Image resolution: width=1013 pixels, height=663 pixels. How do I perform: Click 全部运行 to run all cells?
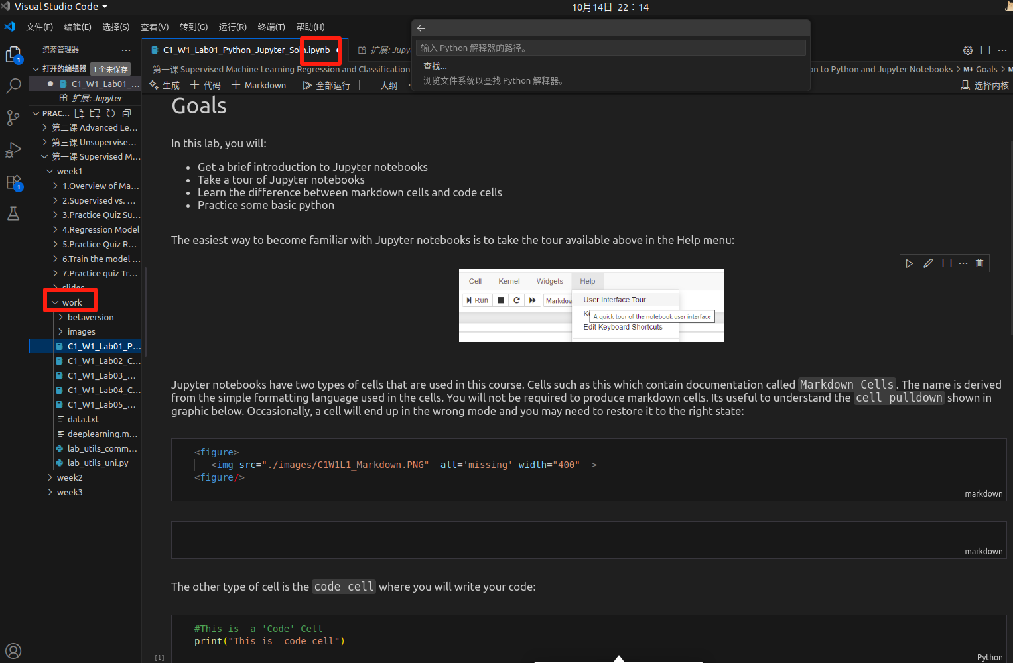(326, 85)
